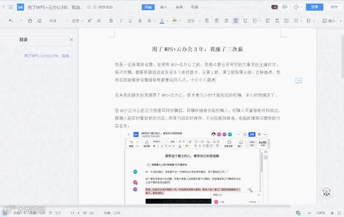The width and height of the screenshot is (344, 217).
Task: Click the 协作 button
Action: click(334, 7)
